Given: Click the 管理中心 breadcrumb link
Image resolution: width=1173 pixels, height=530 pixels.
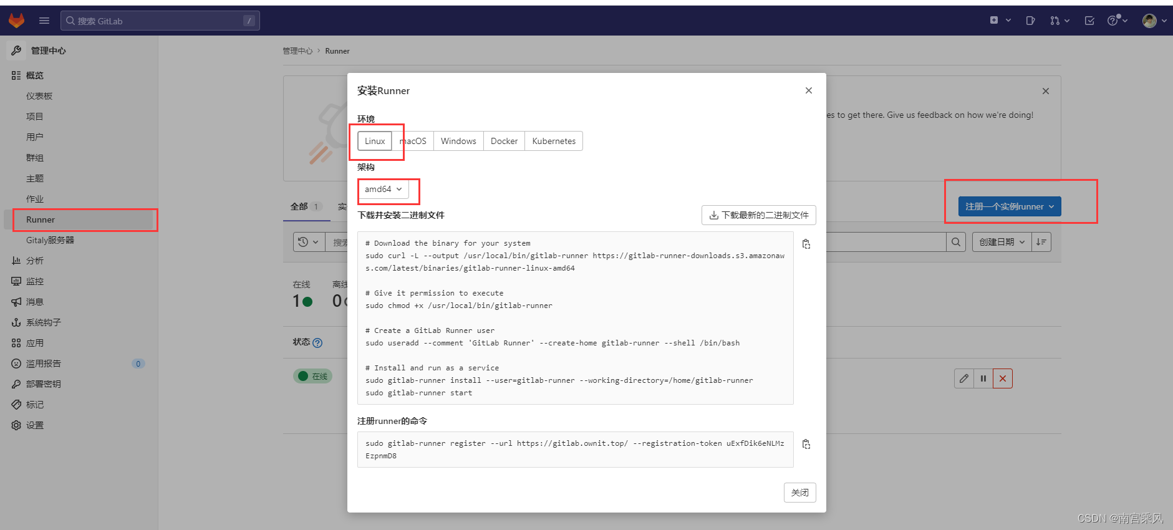Looking at the screenshot, I should 297,51.
